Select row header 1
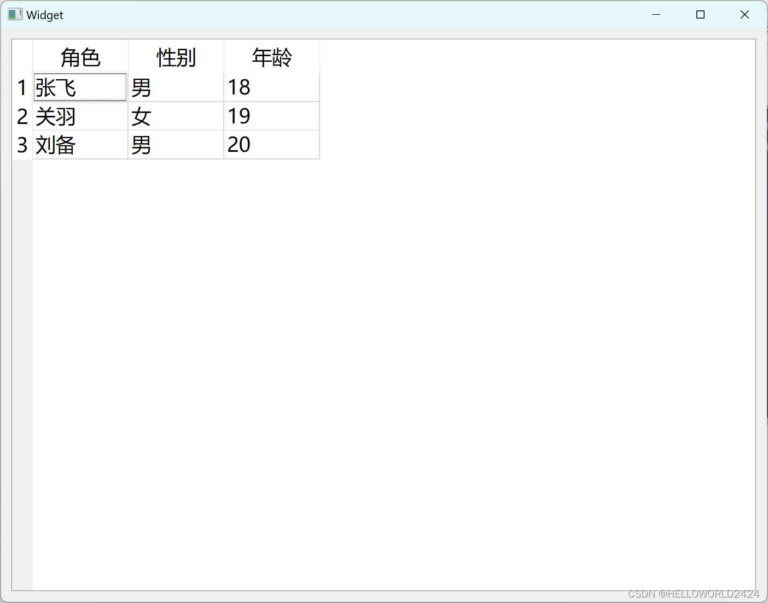 click(x=22, y=87)
